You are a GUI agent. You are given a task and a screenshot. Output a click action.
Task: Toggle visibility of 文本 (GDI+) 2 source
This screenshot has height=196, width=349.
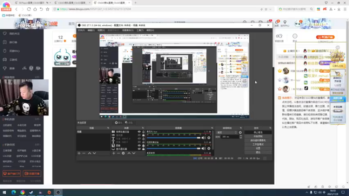139,139
